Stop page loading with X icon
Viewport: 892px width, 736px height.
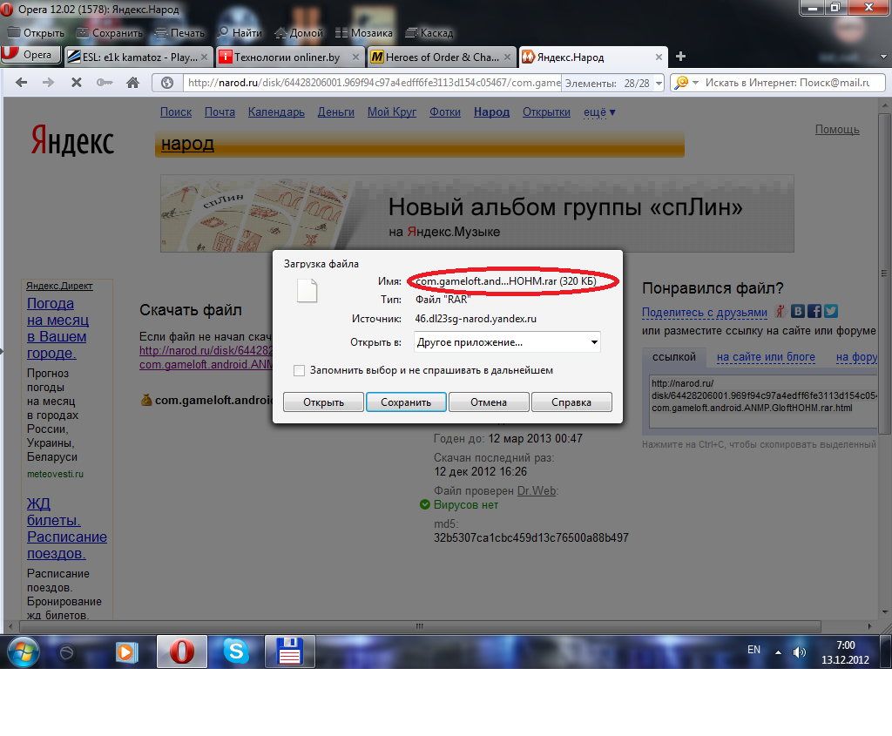point(77,83)
